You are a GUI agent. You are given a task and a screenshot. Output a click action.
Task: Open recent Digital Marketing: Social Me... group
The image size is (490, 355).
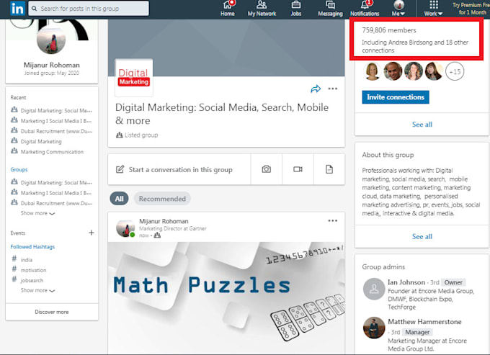[x=56, y=110]
